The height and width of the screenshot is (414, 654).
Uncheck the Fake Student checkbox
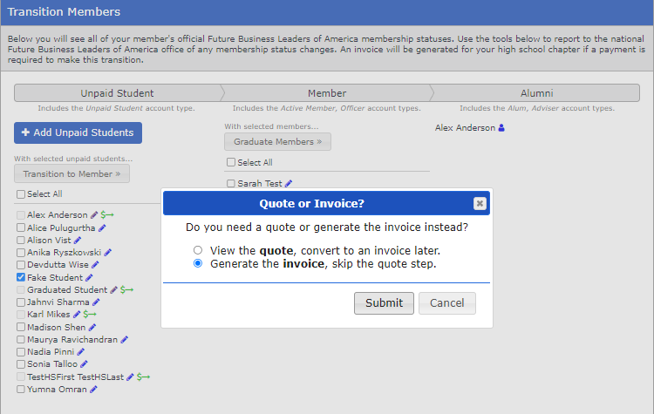21,277
